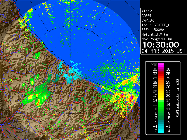The image size is (187, 140).
Task: Click the 'ilts2' label in info box
Action: [x=147, y=11]
